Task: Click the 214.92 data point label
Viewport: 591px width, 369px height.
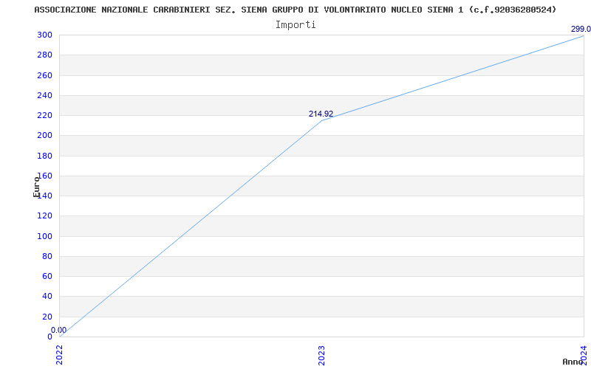Action: coord(321,114)
